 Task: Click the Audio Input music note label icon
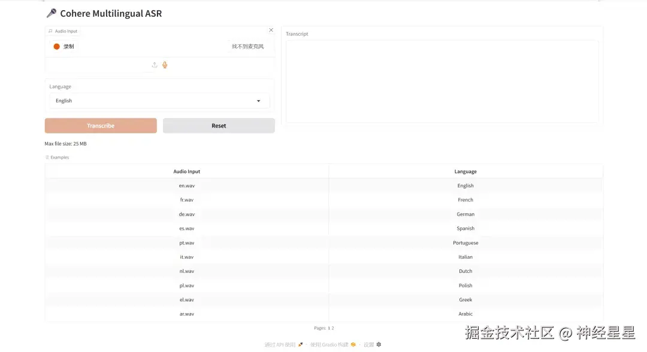(50, 31)
